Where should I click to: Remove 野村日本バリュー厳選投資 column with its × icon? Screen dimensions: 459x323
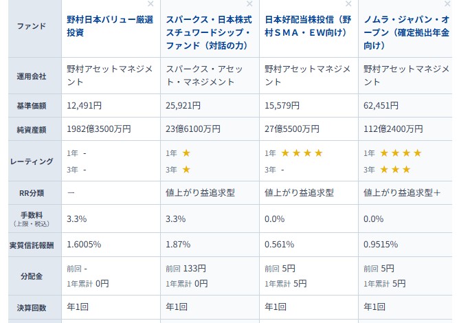click(150, 4)
